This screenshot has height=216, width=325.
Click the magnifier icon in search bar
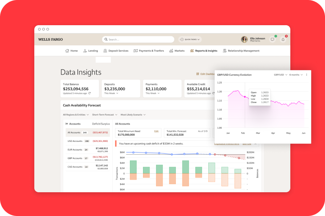pyautogui.click(x=106, y=40)
